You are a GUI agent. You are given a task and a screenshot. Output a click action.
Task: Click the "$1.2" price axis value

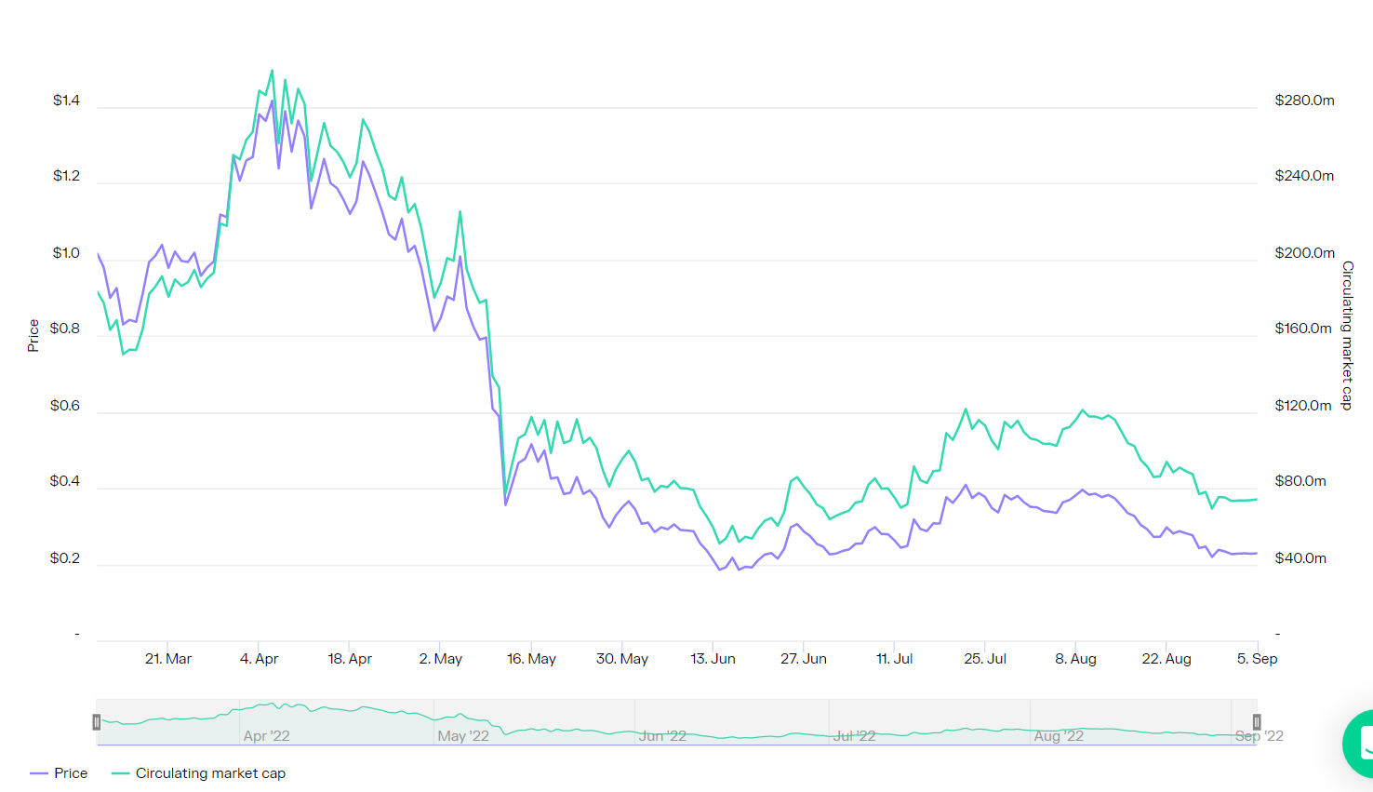point(66,176)
